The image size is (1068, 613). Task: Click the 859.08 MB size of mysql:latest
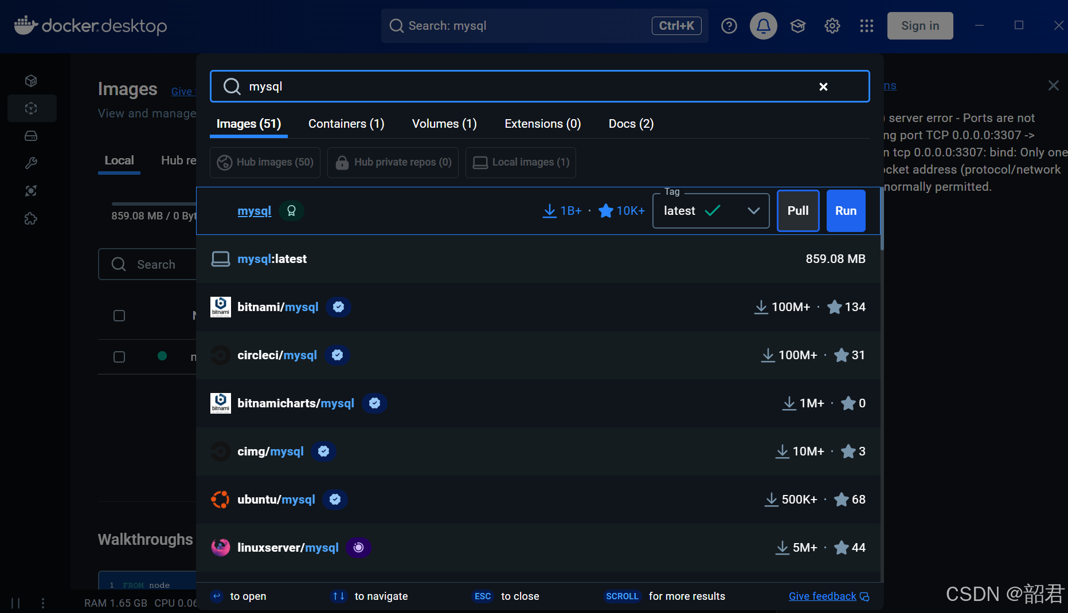[835, 259]
